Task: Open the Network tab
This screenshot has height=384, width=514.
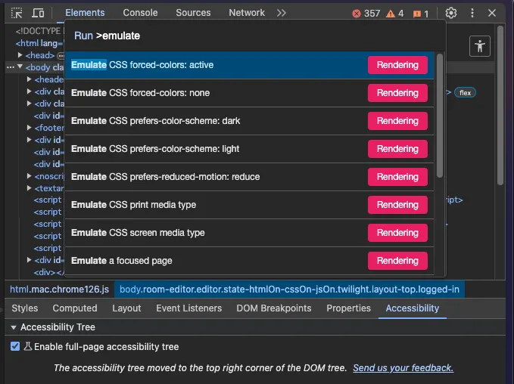Action: click(247, 13)
